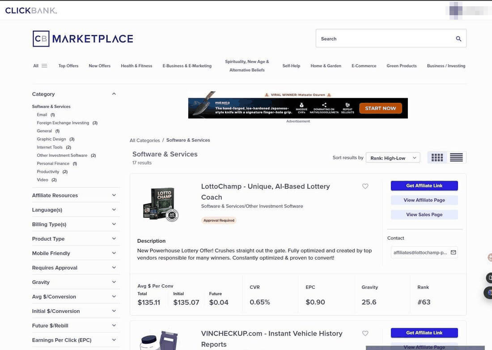Switch to grid view layout icon
The image size is (492, 350).
point(437,157)
